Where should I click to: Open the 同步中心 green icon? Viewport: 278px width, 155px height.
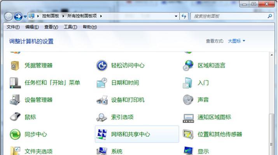(15, 134)
